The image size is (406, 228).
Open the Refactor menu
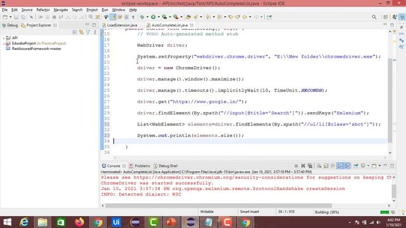click(x=43, y=10)
